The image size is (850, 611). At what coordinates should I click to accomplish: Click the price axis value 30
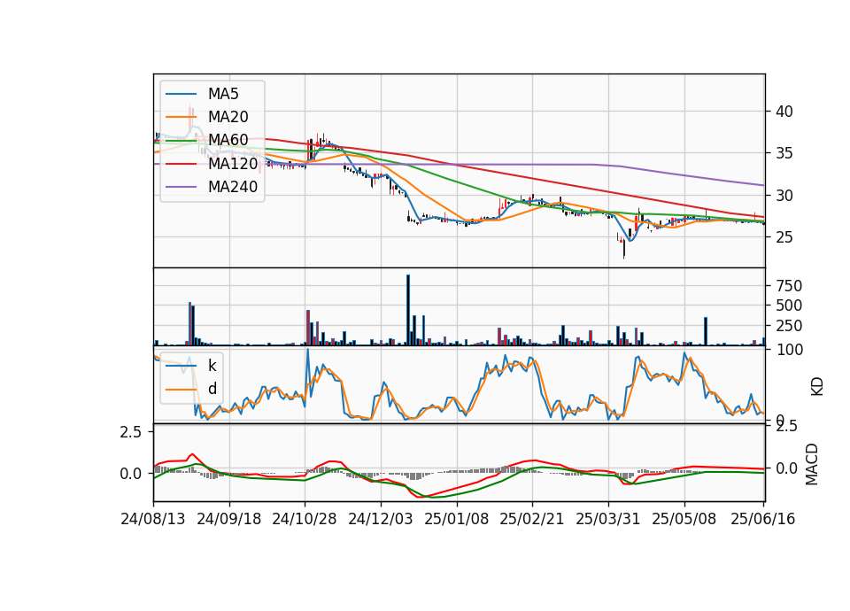pos(784,196)
